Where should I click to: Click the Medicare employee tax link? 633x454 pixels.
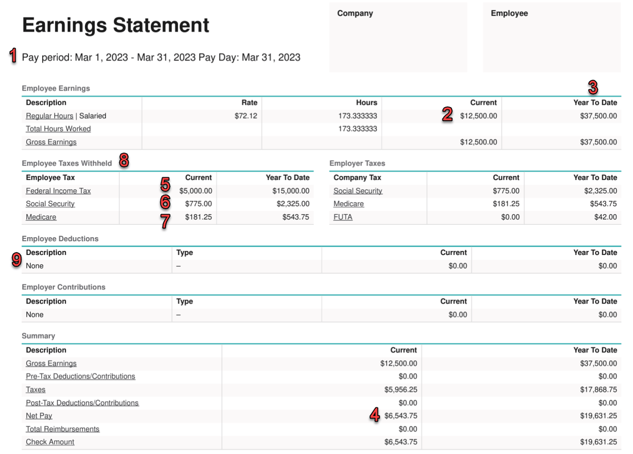click(40, 216)
